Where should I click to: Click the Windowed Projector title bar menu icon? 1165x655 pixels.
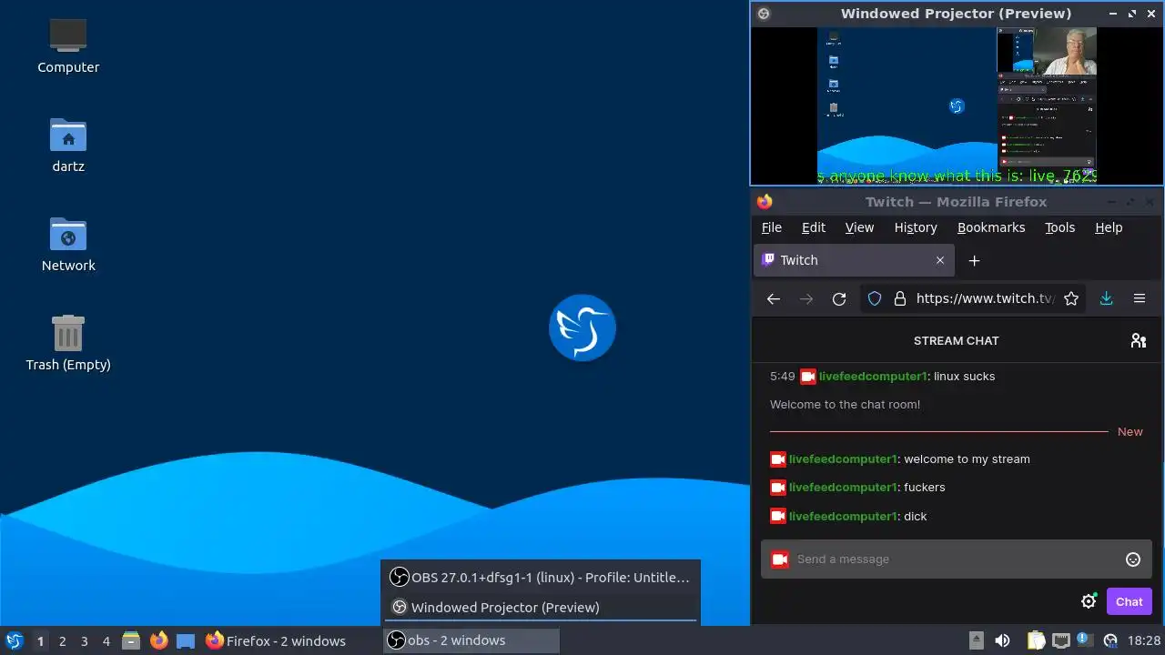click(x=764, y=14)
